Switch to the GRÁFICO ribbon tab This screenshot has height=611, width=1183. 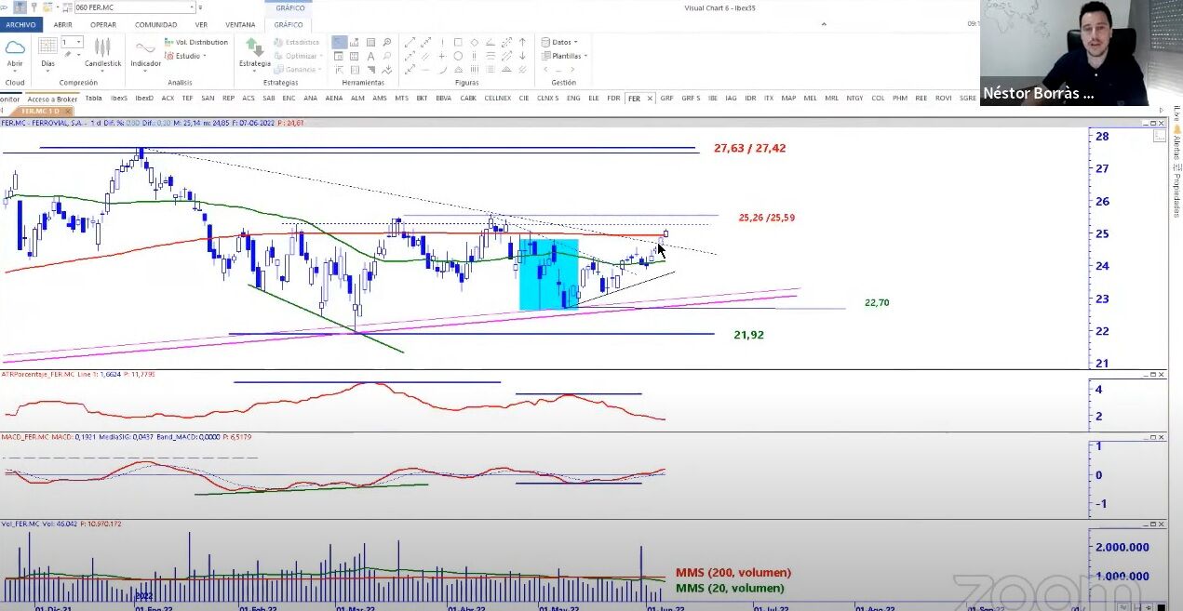pyautogui.click(x=289, y=25)
